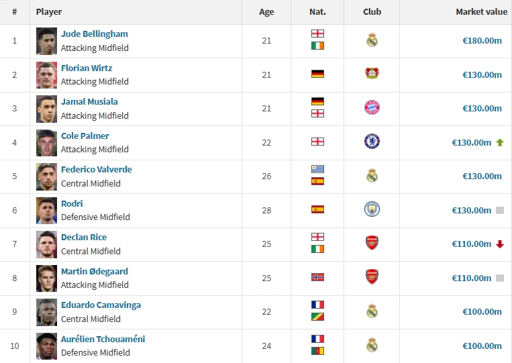Click Rodri's player portrait thumbnail
This screenshot has height=363, width=512.
click(x=46, y=210)
